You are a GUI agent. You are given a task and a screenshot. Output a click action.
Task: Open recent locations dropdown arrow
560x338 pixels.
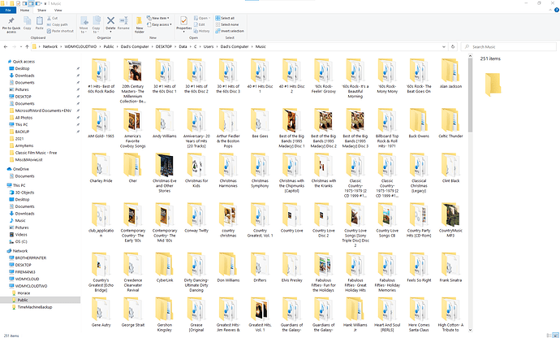[21, 47]
